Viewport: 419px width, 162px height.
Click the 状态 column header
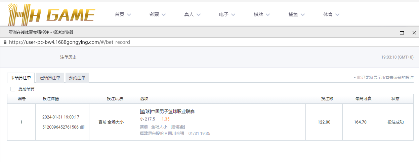[x=395, y=99]
